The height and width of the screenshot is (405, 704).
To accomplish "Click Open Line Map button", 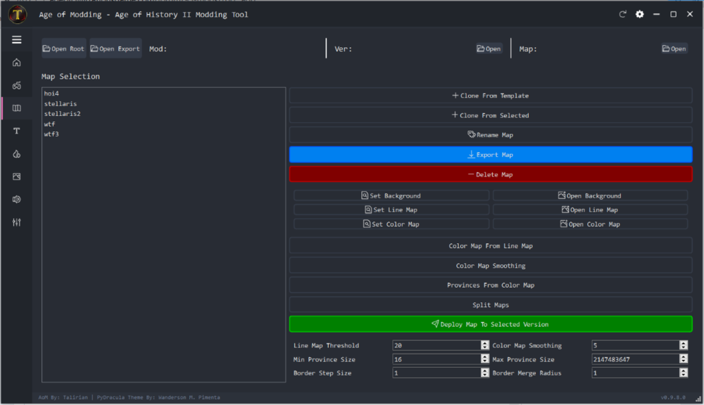I will 591,210.
